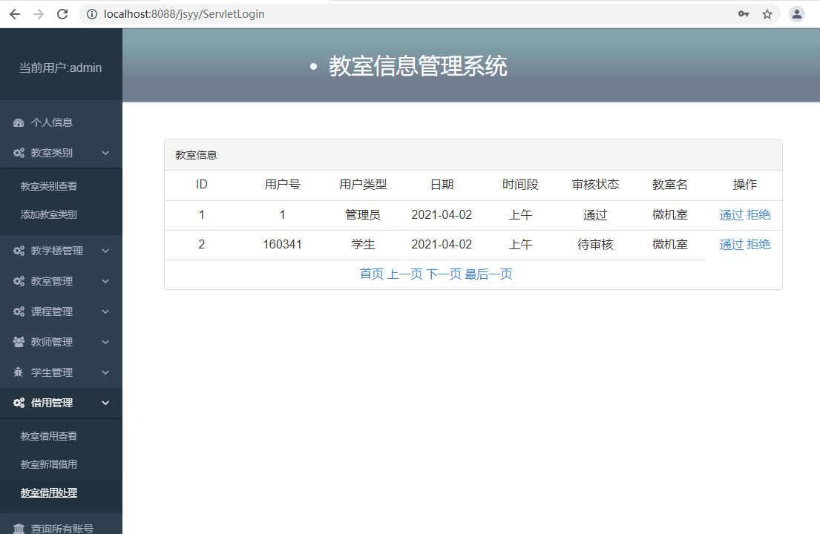
Task: Open 教室类别查看 submenu item
Action: coord(49,186)
